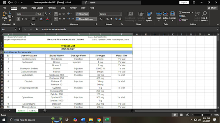Toggle Wrap Text

(x=82, y=14)
